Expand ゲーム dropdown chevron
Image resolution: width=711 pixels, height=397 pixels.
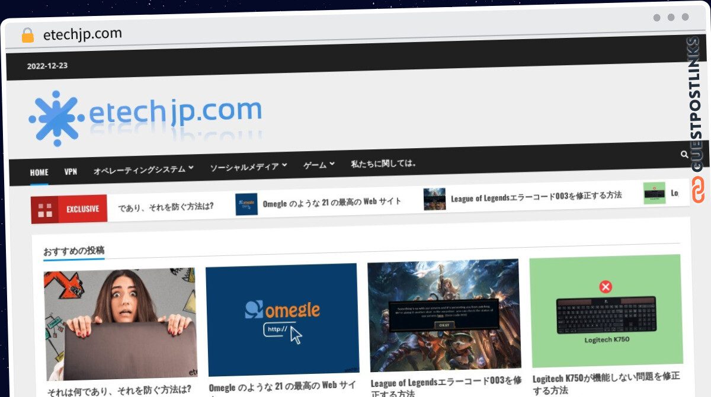[332, 164]
